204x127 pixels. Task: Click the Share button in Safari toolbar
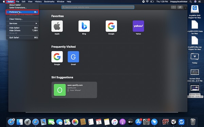click(173, 7)
